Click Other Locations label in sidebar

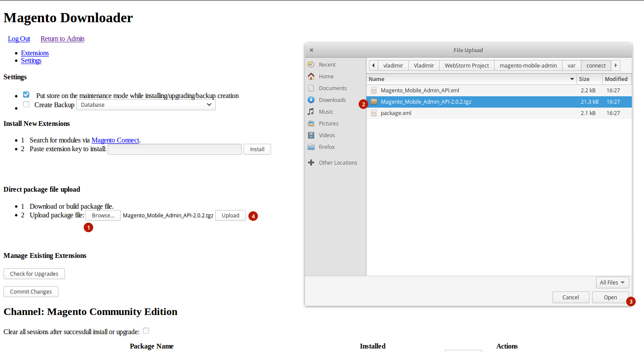coord(338,162)
